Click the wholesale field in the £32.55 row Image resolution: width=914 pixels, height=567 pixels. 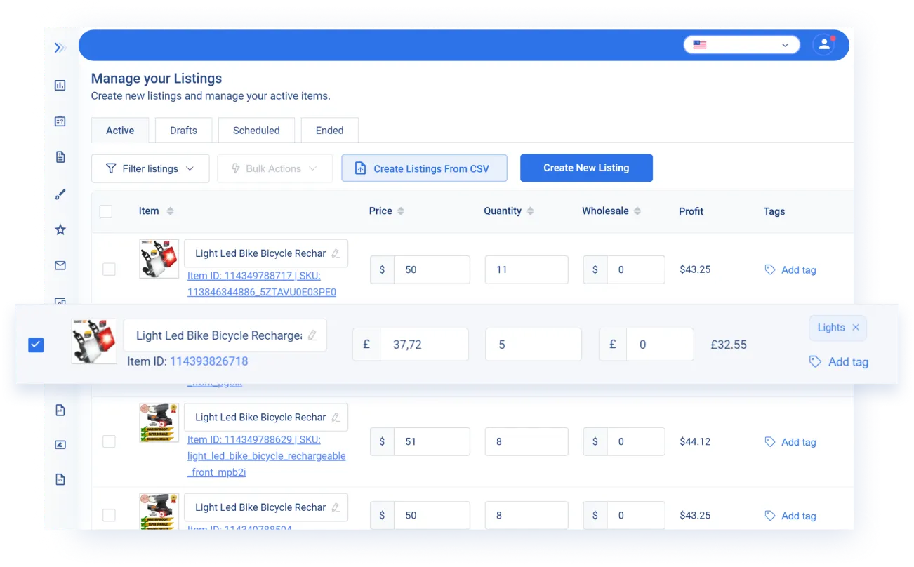[x=660, y=345]
